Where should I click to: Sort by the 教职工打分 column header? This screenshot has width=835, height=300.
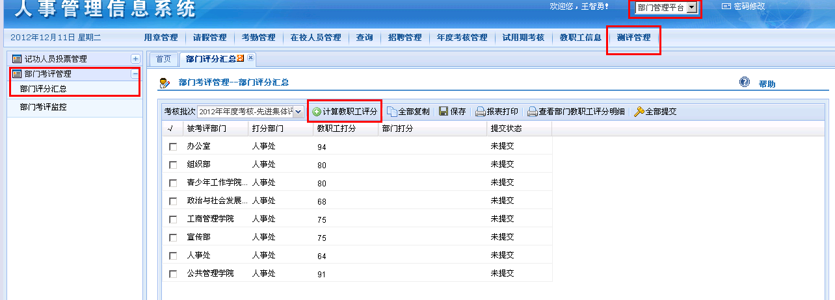point(336,129)
